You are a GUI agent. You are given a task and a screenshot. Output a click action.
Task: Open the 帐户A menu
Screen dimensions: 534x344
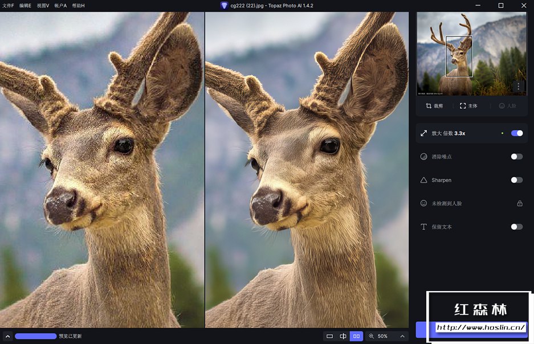click(60, 6)
